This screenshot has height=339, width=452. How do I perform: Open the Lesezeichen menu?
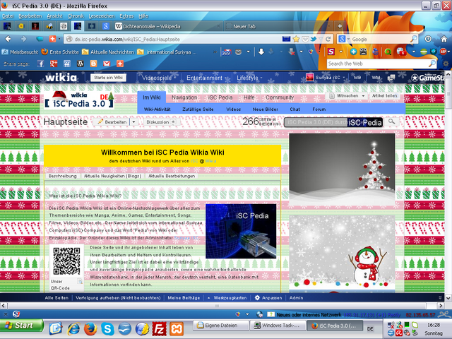pos(102,16)
